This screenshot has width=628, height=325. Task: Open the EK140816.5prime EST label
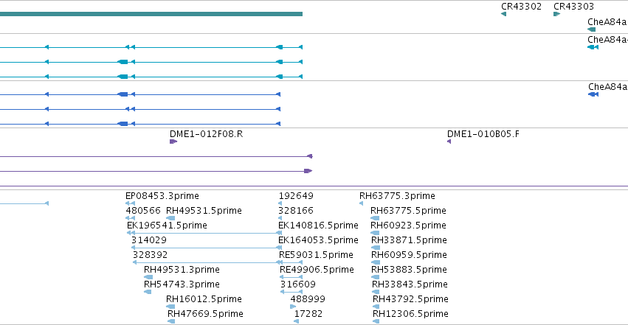pos(318,226)
